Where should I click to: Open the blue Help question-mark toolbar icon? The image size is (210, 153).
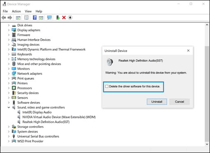[35, 18]
